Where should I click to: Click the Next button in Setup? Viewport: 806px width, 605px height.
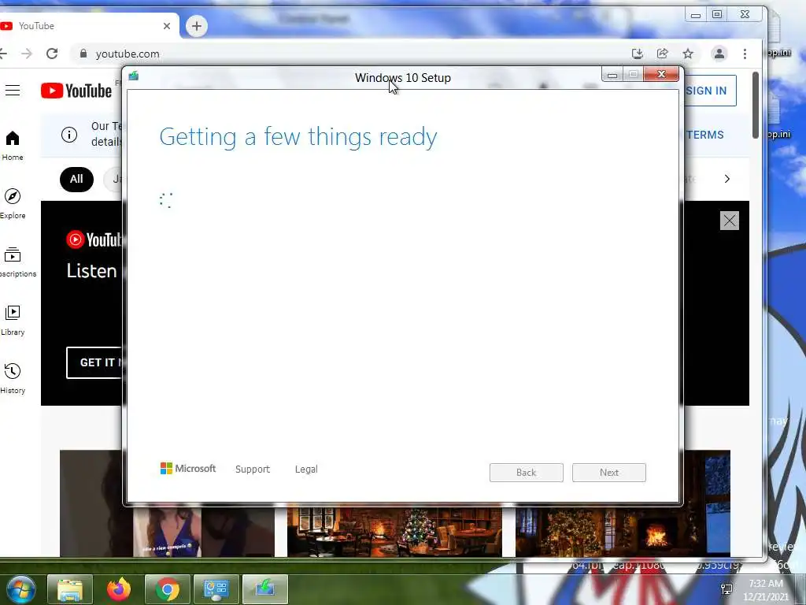coord(609,473)
